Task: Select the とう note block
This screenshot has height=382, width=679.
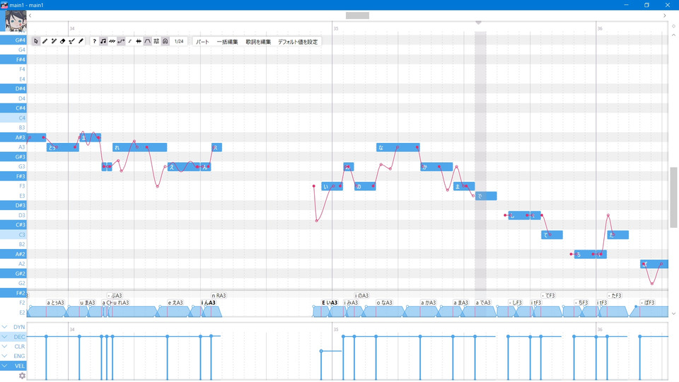Action: click(63, 147)
